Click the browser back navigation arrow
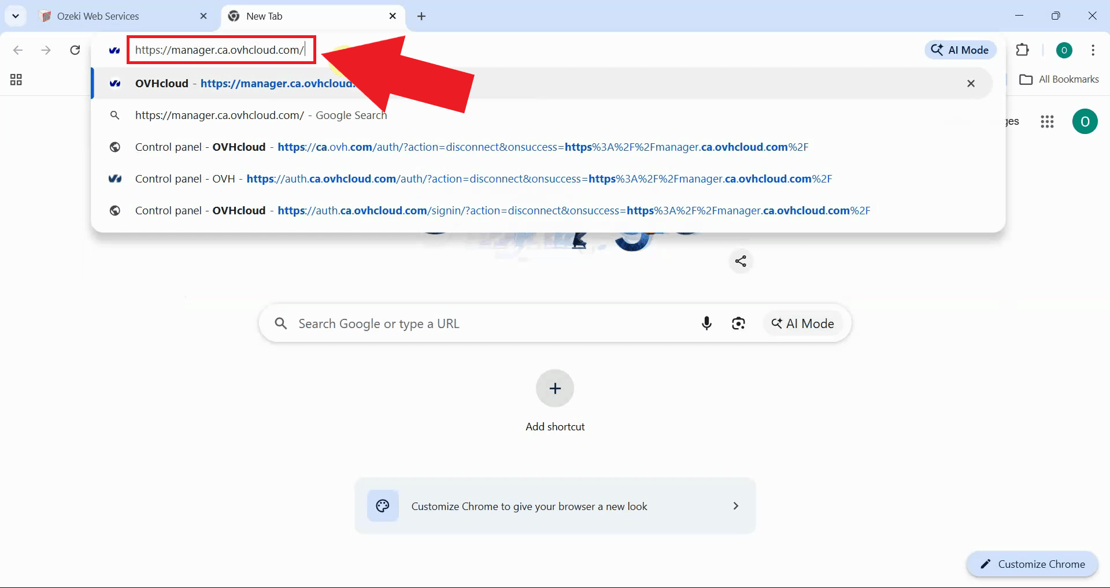Screen dimensions: 1110x588 click(x=18, y=50)
